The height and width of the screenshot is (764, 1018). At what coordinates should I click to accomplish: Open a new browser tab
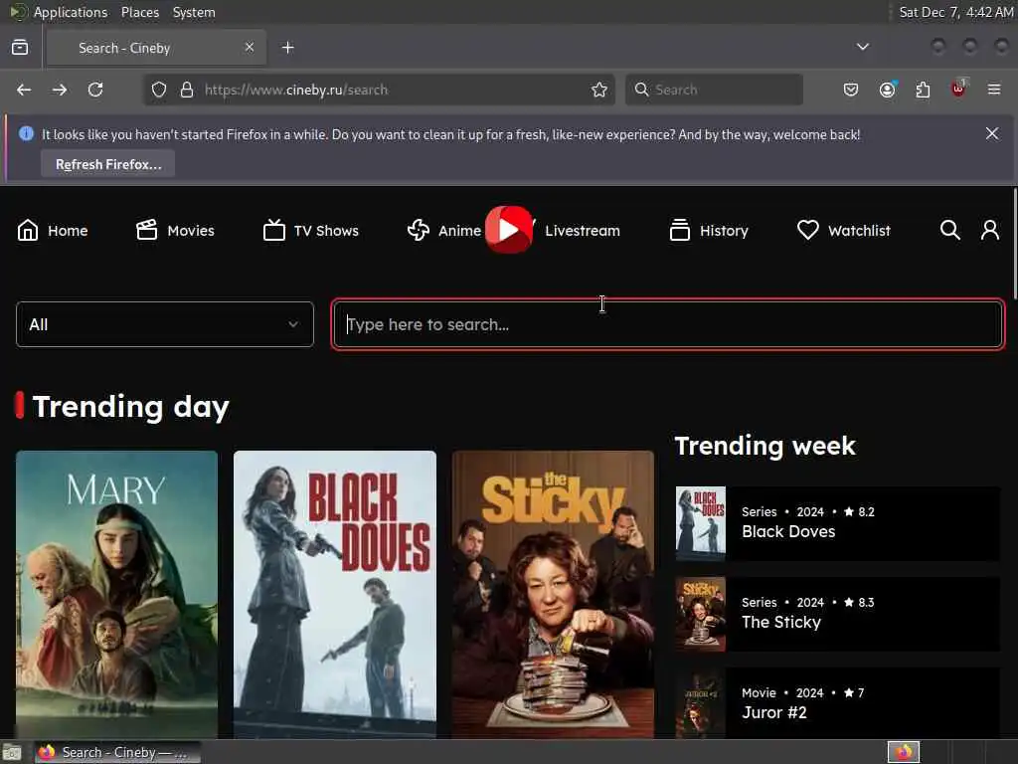[x=288, y=48]
